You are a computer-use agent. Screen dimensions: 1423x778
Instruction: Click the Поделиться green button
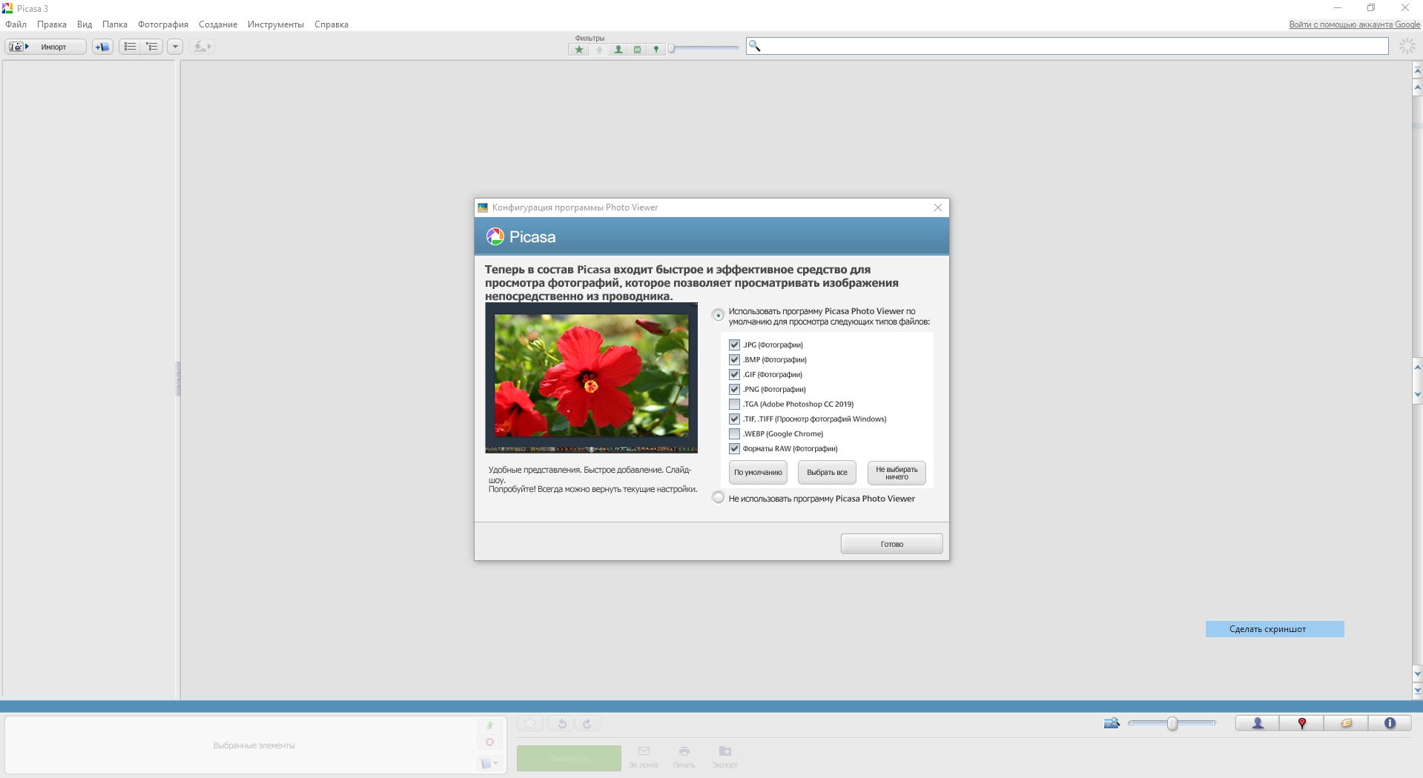tap(569, 758)
